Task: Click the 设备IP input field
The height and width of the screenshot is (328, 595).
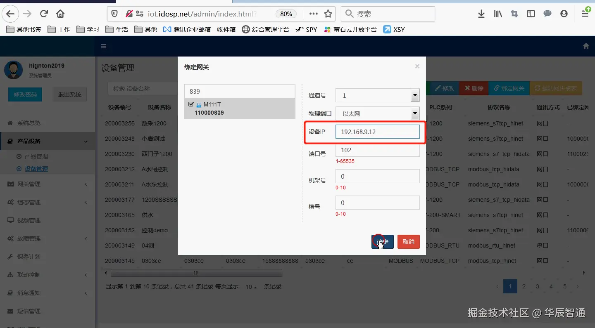Action: pos(378,132)
